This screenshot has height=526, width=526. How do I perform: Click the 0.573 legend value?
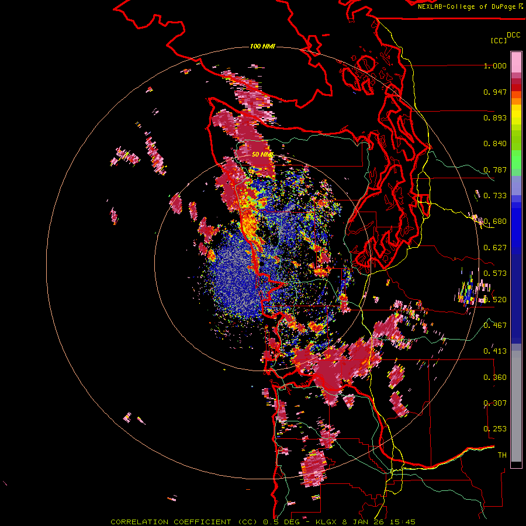(495, 273)
